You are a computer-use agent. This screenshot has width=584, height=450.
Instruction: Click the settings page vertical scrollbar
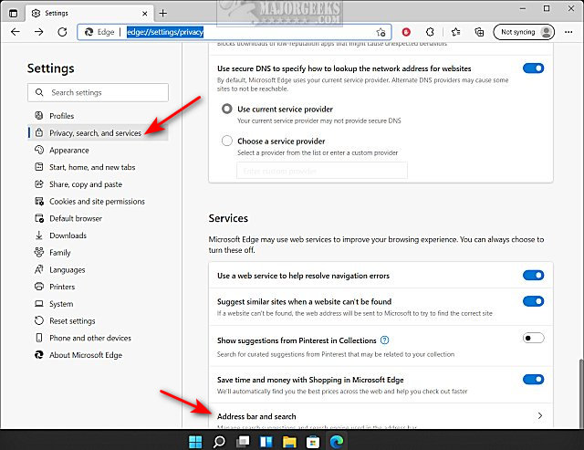click(581, 393)
